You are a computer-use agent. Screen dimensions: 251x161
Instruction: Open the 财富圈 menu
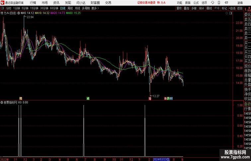click(95, 3)
